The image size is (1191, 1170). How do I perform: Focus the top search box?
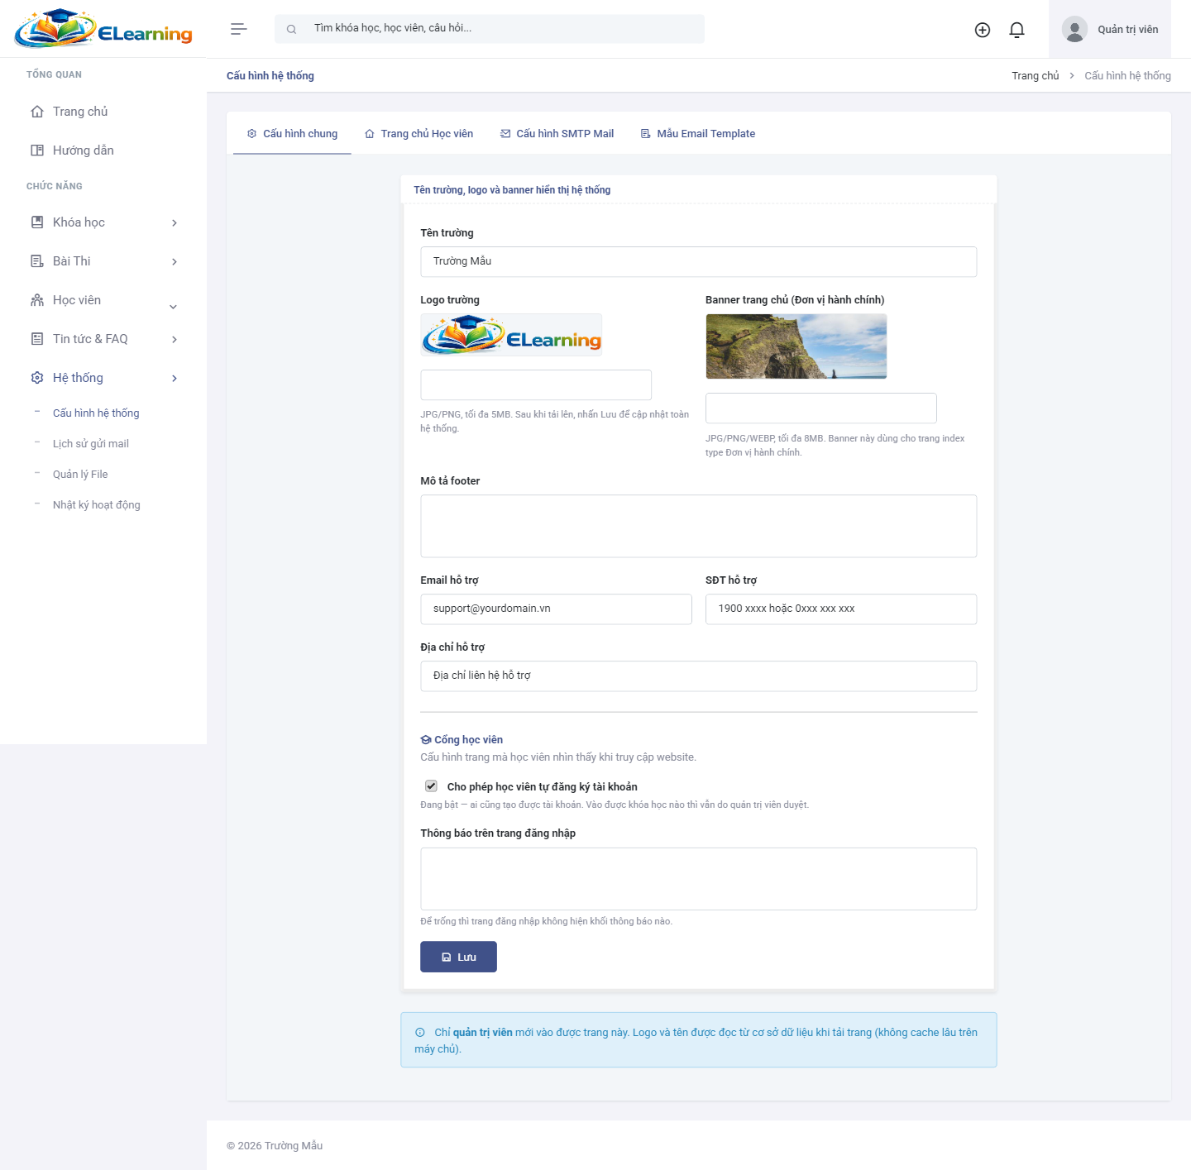point(490,29)
